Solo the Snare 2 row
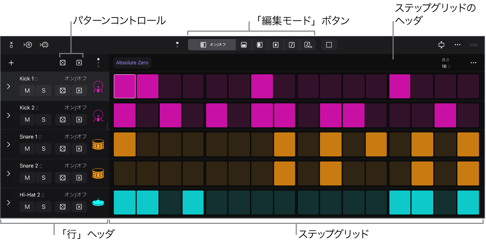Image resolution: width=486 pixels, height=241 pixels. coord(44,178)
